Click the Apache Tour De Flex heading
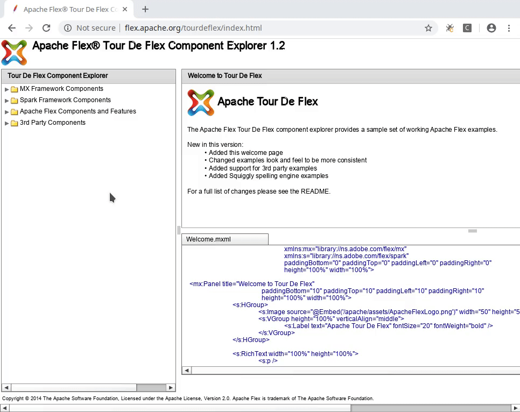Screen dimensions: 520x412 tap(268, 102)
